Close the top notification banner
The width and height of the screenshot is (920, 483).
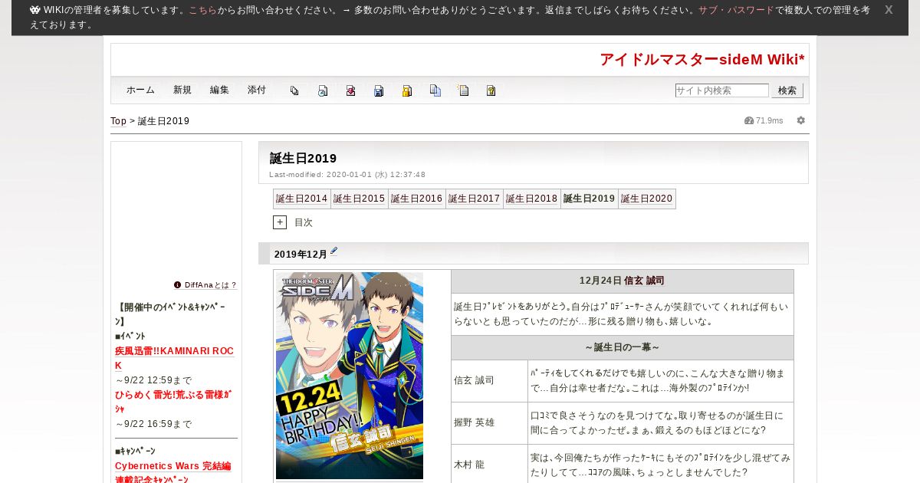coord(889,10)
